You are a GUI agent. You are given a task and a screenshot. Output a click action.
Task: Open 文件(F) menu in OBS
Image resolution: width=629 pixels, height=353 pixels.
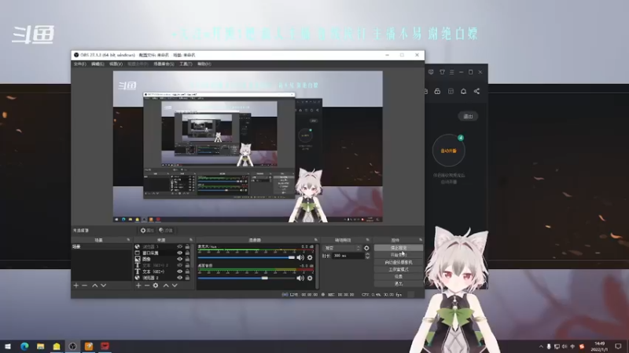(79, 64)
